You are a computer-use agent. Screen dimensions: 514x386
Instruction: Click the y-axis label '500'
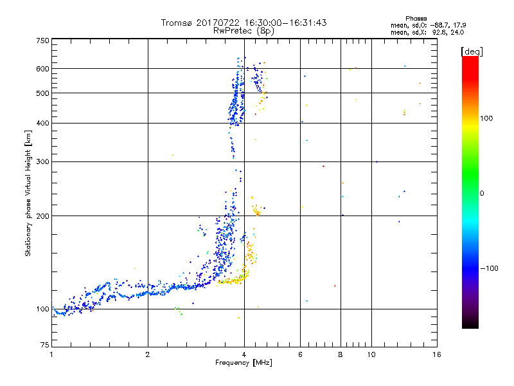pos(42,93)
